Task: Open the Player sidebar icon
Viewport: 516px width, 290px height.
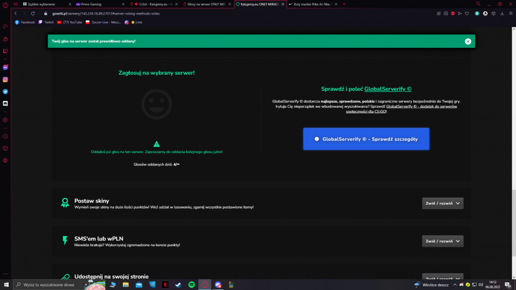Action: [x=5, y=120]
